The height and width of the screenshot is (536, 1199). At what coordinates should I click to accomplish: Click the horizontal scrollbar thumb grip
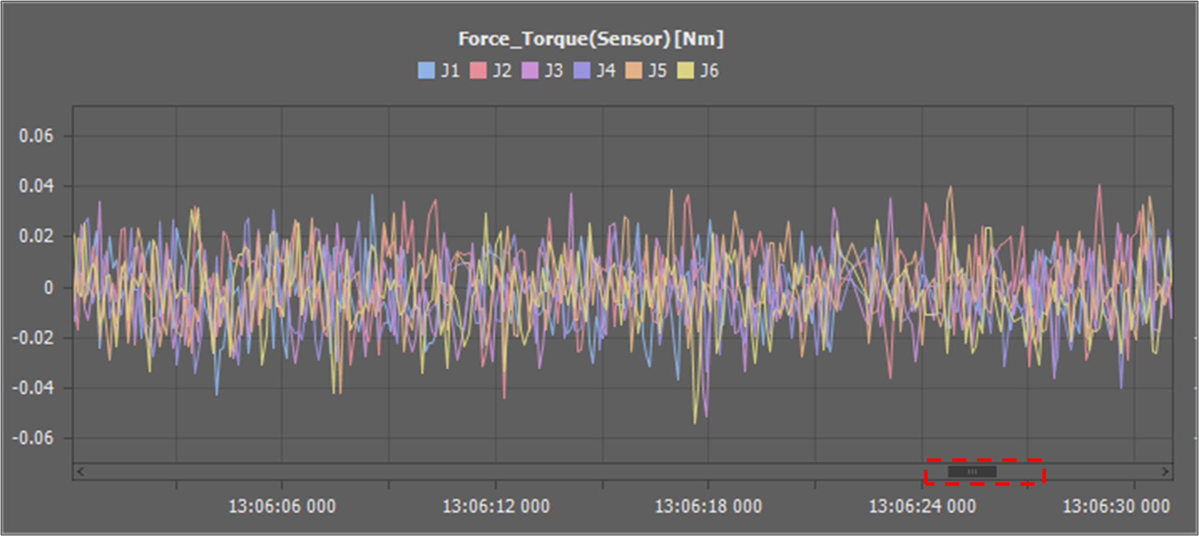(972, 472)
